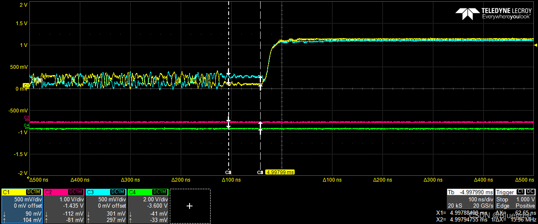
Task: Click the DC trigger coupling badge
Action: pyautogui.click(x=531, y=192)
